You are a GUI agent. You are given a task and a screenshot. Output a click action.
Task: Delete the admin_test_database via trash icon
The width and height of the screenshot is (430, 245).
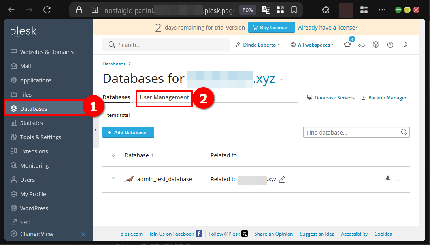(398, 178)
